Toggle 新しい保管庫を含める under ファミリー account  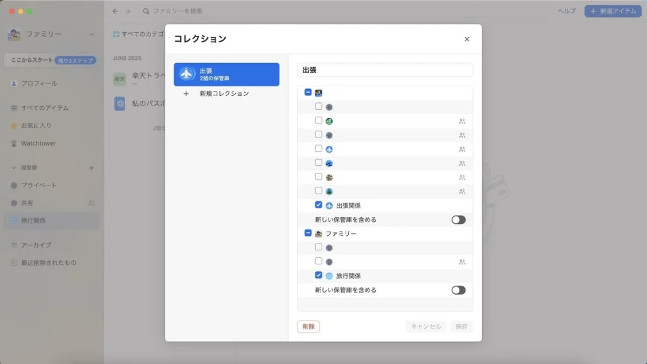458,290
